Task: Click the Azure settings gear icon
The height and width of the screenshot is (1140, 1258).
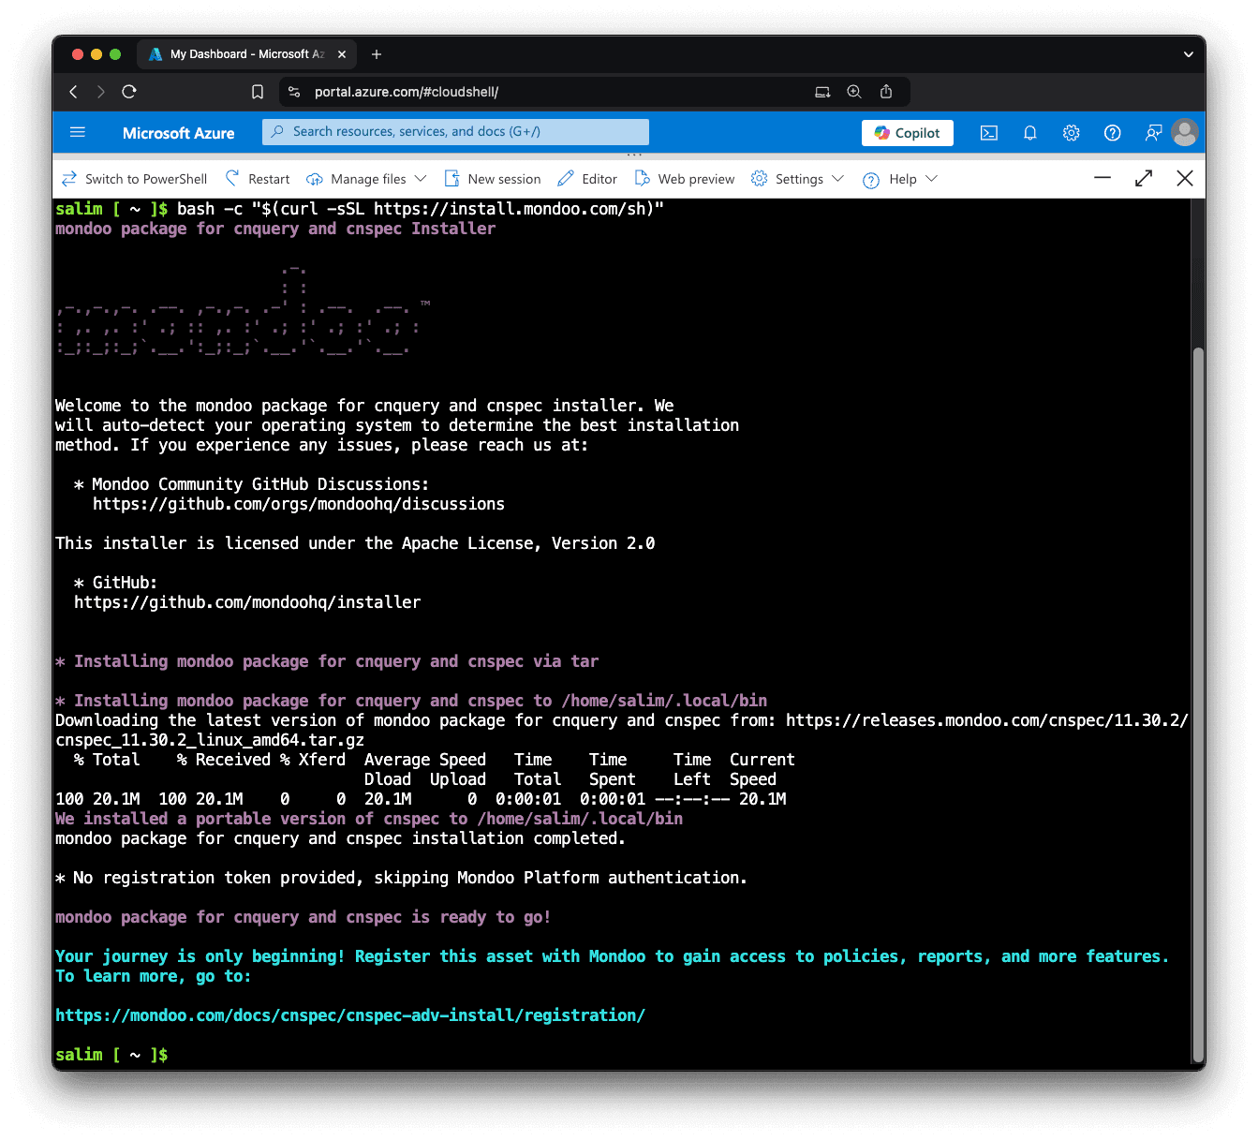Action: click(x=1071, y=133)
